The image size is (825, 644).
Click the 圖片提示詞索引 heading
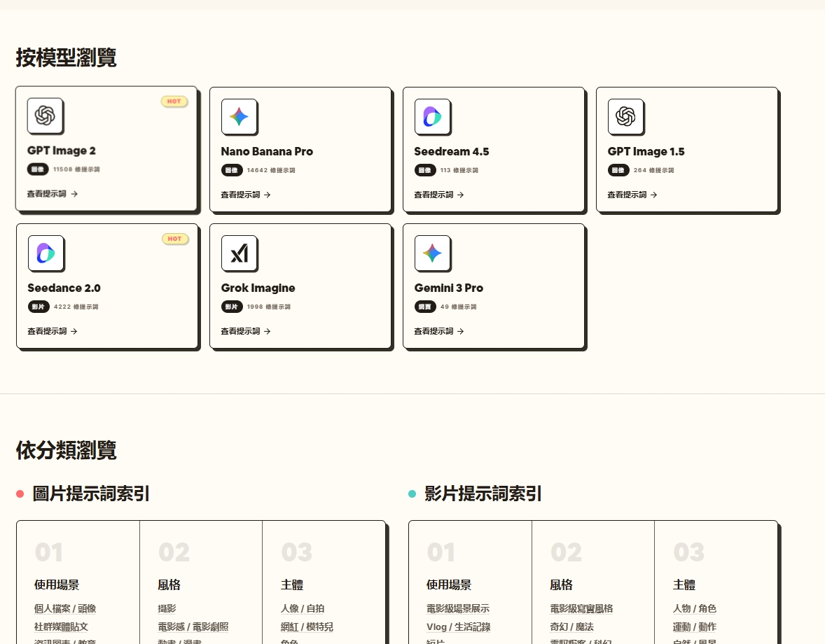[91, 493]
